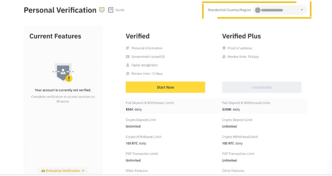Screen dimensions: 332x176
Task: Select the 'Review time: 13 days' text
Action: point(147,73)
